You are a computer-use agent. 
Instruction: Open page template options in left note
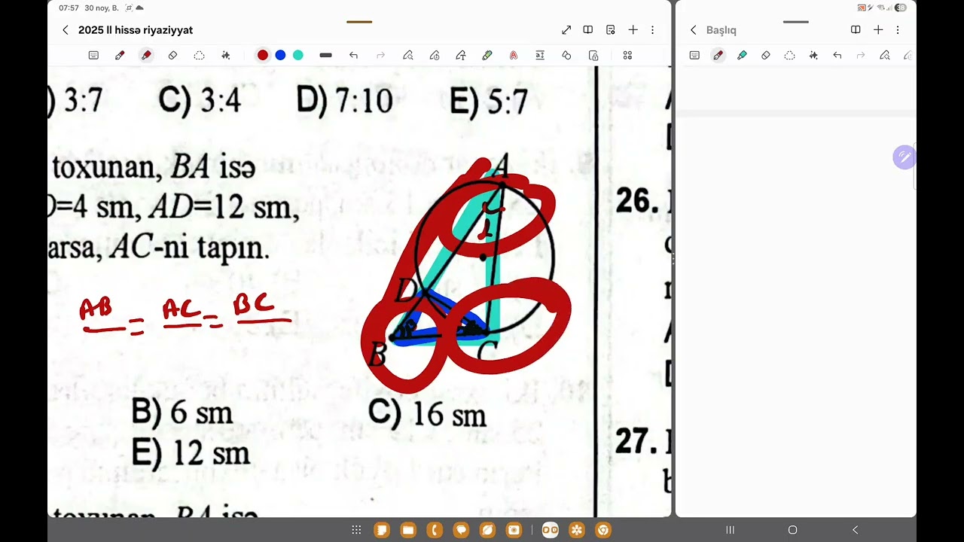point(611,30)
